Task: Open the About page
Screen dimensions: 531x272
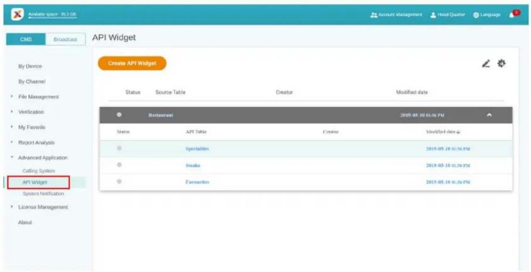Action: (x=25, y=222)
